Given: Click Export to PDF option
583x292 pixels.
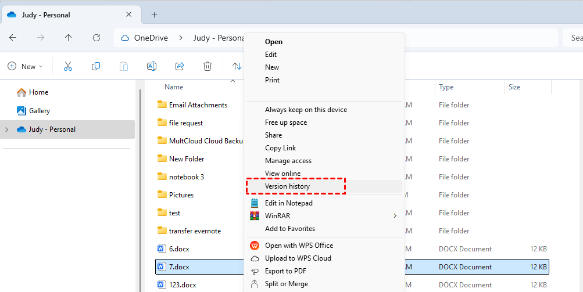Looking at the screenshot, I should [285, 271].
